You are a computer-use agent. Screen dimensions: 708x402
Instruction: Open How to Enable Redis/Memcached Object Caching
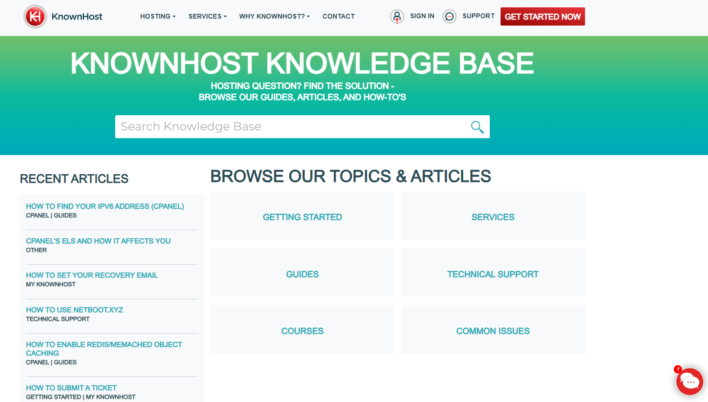(x=104, y=349)
